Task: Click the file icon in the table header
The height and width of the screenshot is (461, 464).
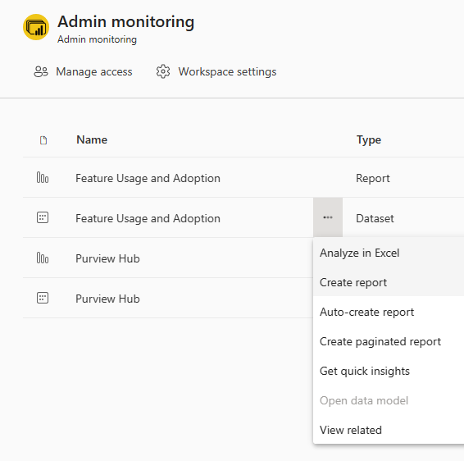Action: coord(43,140)
